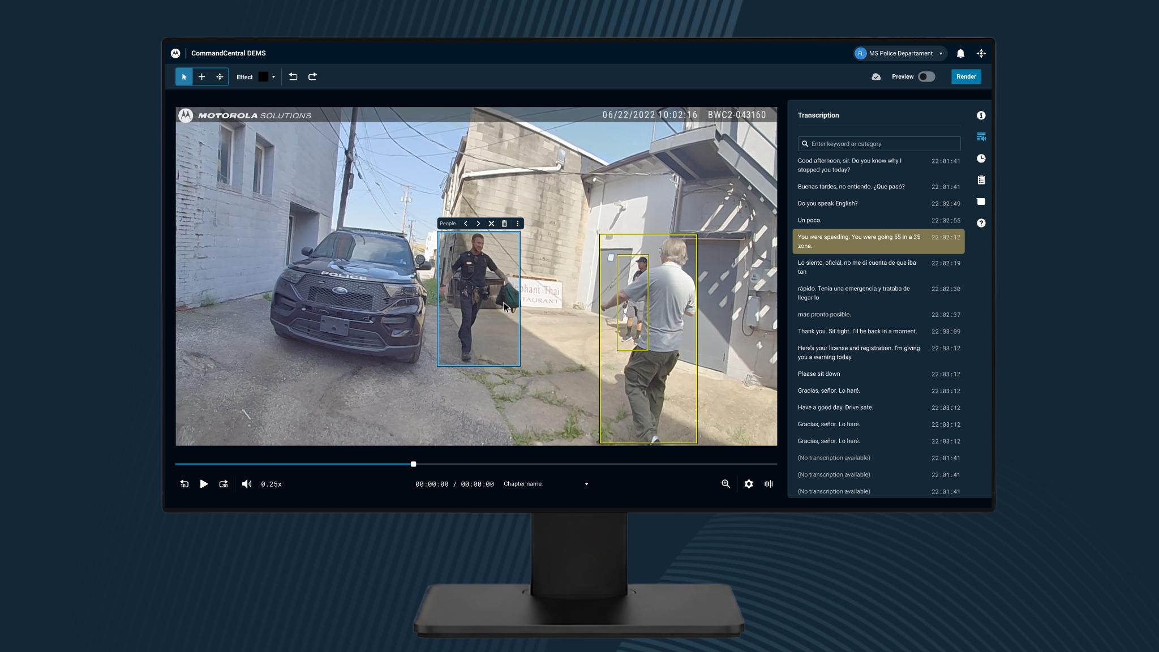1159x652 pixels.
Task: Open the Chapter name dropdown
Action: tap(586, 484)
